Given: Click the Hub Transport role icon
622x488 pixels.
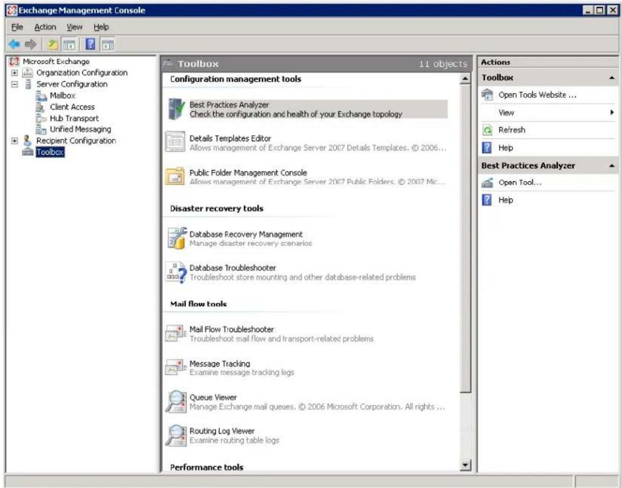Looking at the screenshot, I should point(41,118).
